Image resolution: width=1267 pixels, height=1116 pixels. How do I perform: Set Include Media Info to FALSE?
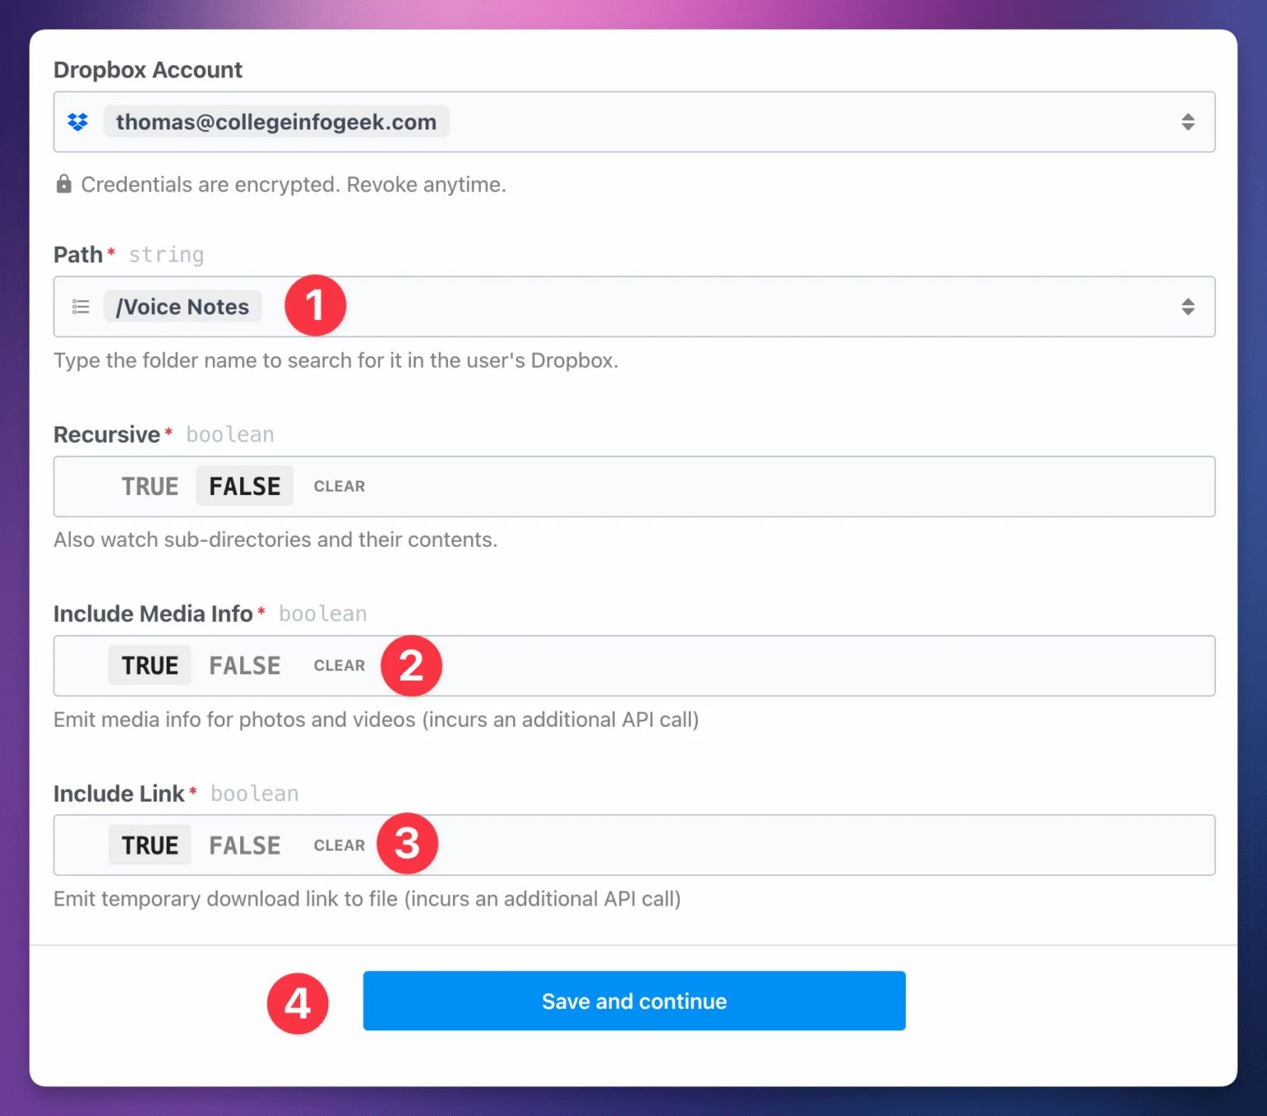click(x=244, y=665)
